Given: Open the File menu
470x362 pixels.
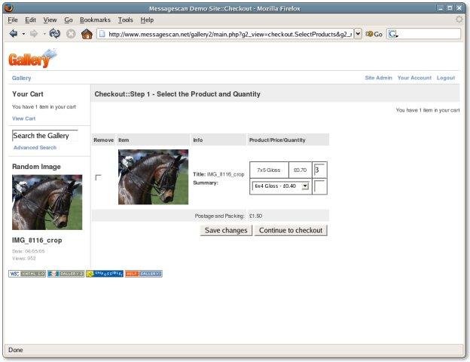Looking at the screenshot, I should [x=13, y=20].
